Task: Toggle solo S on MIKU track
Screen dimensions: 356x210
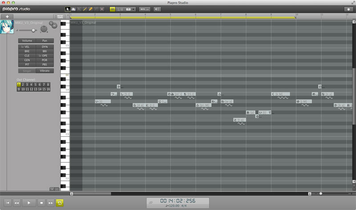Action: coord(51,24)
